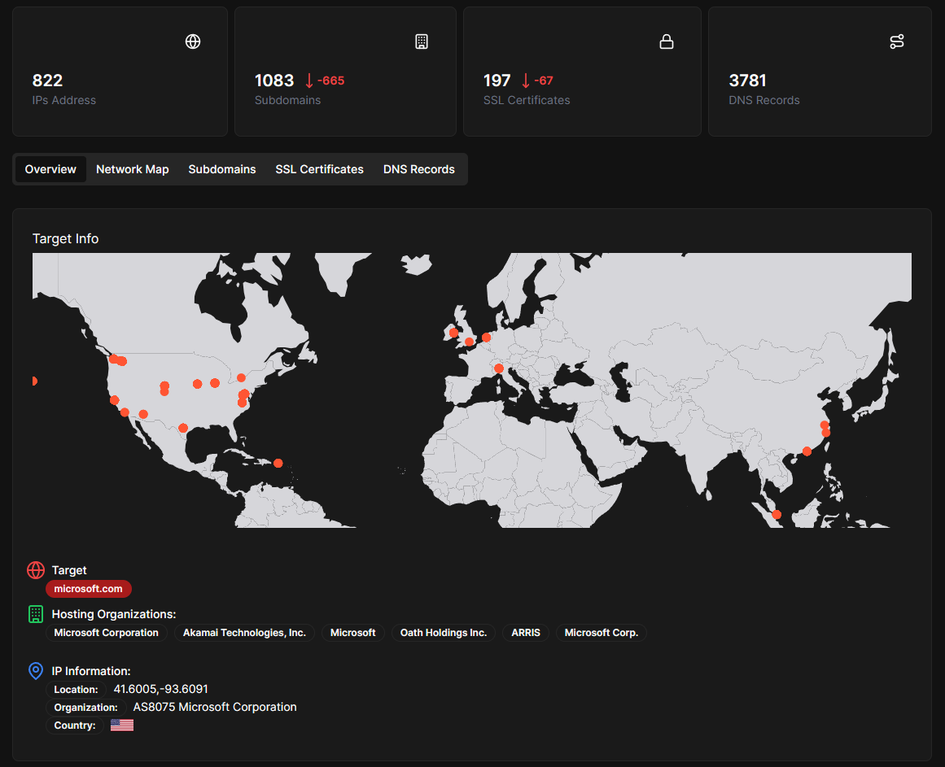Viewport: 945px width, 767px height.
Task: Switch to the Overview tab
Action: tap(50, 169)
